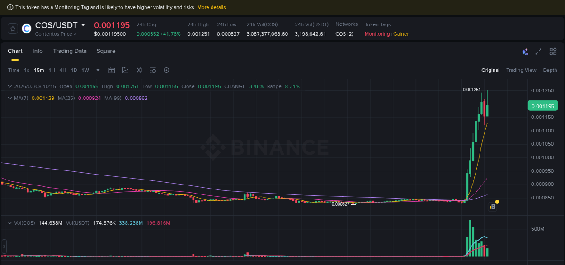Image resolution: width=565 pixels, height=265 pixels.
Task: Change chart style using the line chart icon
Action: (x=125, y=70)
